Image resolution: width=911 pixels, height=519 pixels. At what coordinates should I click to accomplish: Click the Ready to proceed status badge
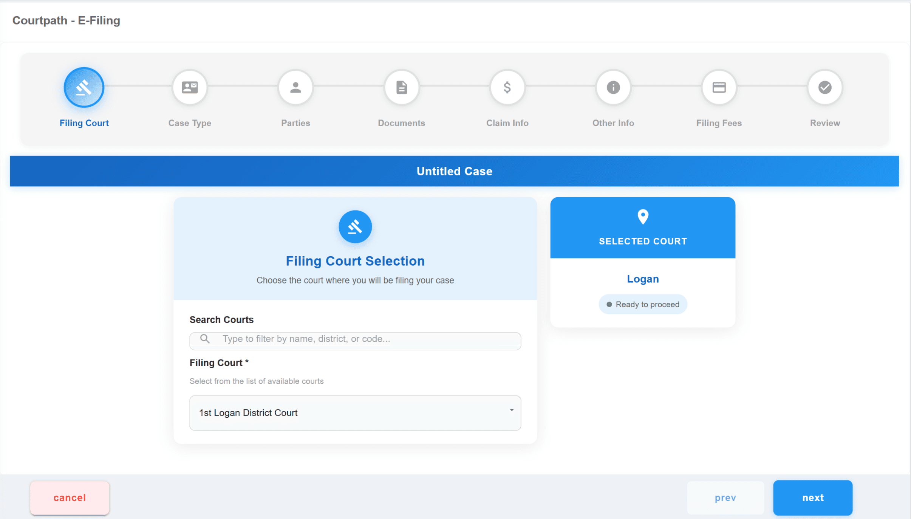[x=643, y=304]
